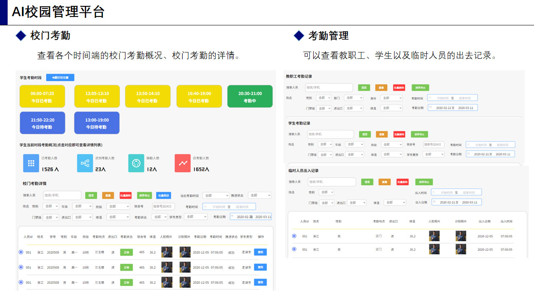Click the 姓名/手机 search field in 临时人员出入记录
The height and width of the screenshot is (296, 534).
tap(332, 182)
